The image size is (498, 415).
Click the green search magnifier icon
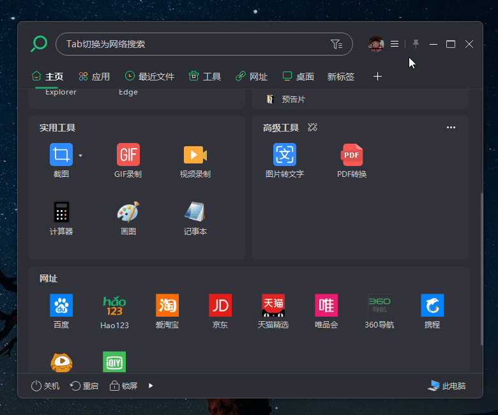coord(39,44)
